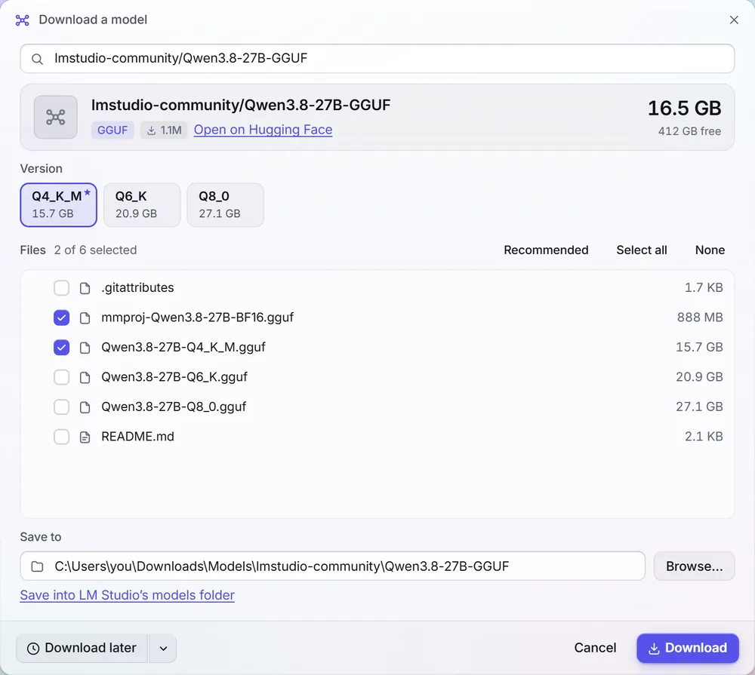Click the Download later button
755x675 pixels.
[82, 648]
